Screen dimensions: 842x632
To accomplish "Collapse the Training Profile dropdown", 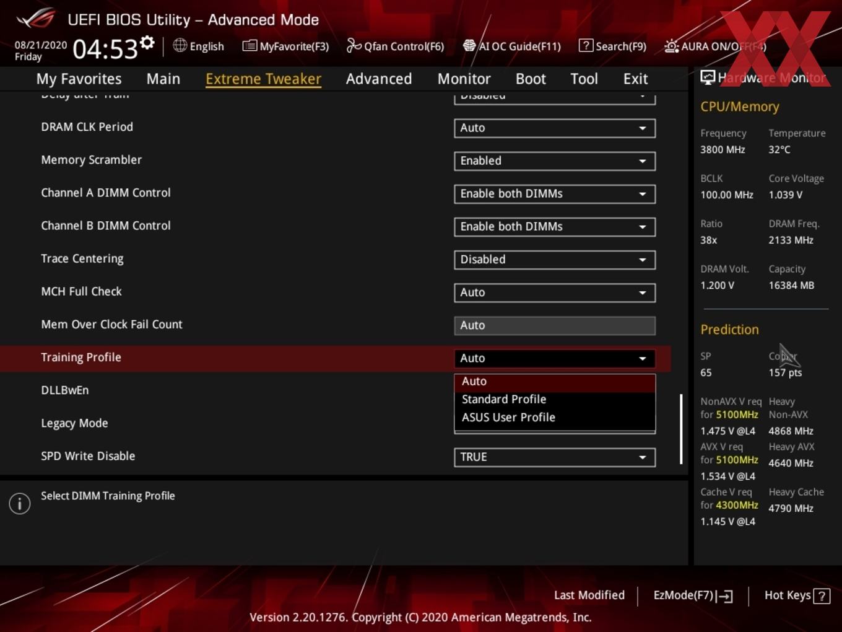I will 554,358.
